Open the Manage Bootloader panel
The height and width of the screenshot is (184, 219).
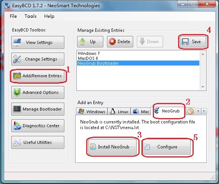[38, 109]
